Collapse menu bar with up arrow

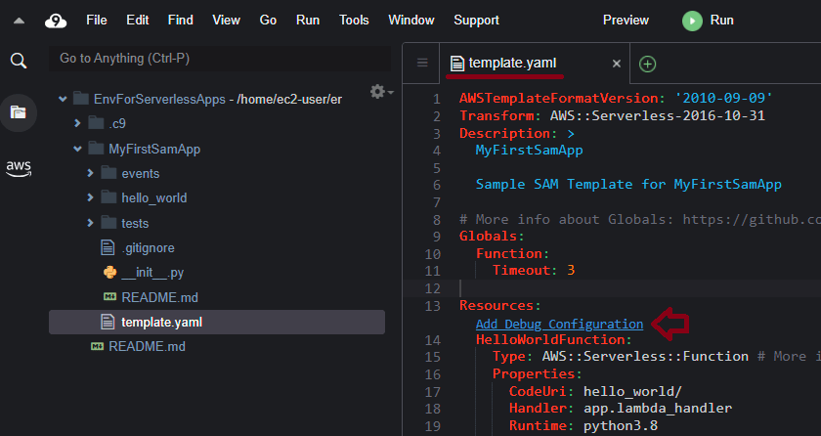point(19,21)
